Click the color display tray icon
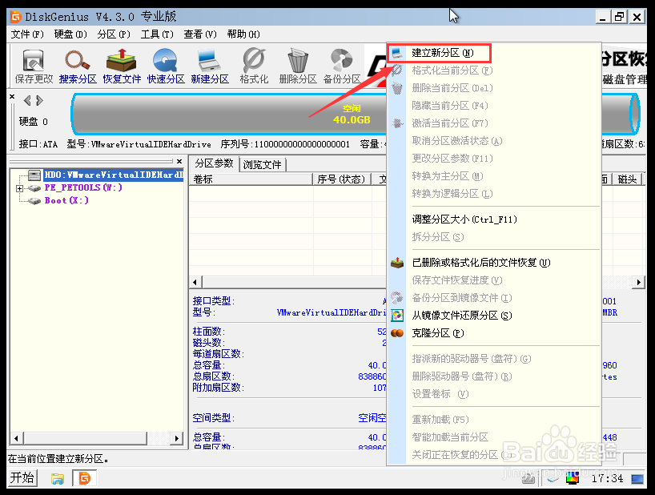655x495 pixels. (x=573, y=479)
